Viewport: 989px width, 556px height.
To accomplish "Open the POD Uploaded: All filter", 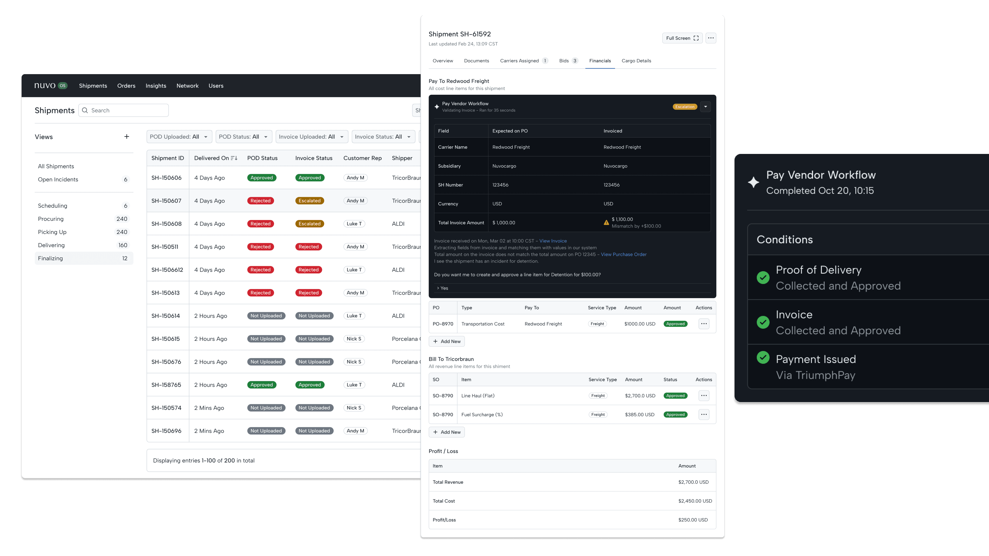I will click(179, 137).
